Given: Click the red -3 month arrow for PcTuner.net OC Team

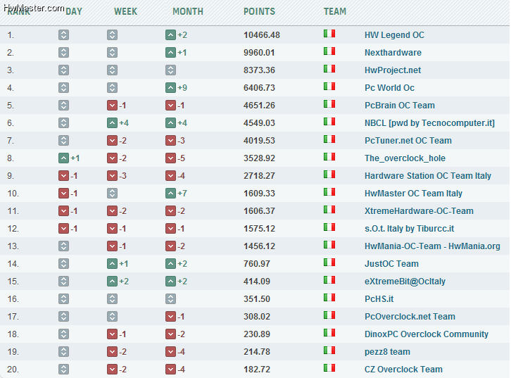Looking at the screenshot, I should point(170,141).
